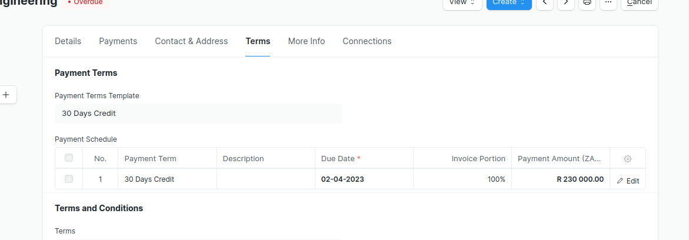Open the More Info tab

[x=306, y=41]
